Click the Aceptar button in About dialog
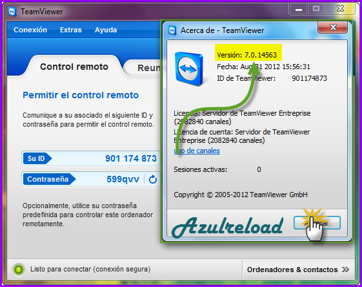Viewport: 362px width, 287px height. pyautogui.click(x=317, y=223)
